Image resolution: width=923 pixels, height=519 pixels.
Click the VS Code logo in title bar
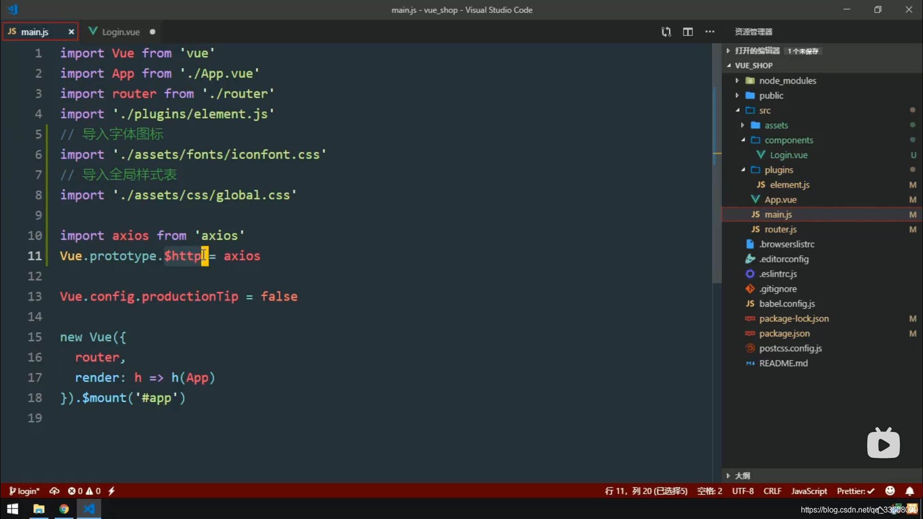point(13,9)
